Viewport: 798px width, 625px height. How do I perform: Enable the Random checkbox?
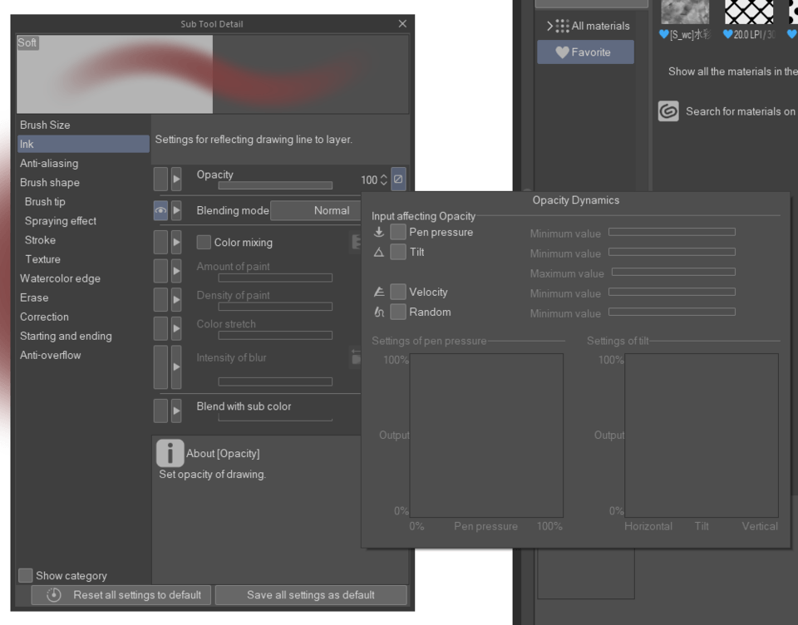[398, 312]
